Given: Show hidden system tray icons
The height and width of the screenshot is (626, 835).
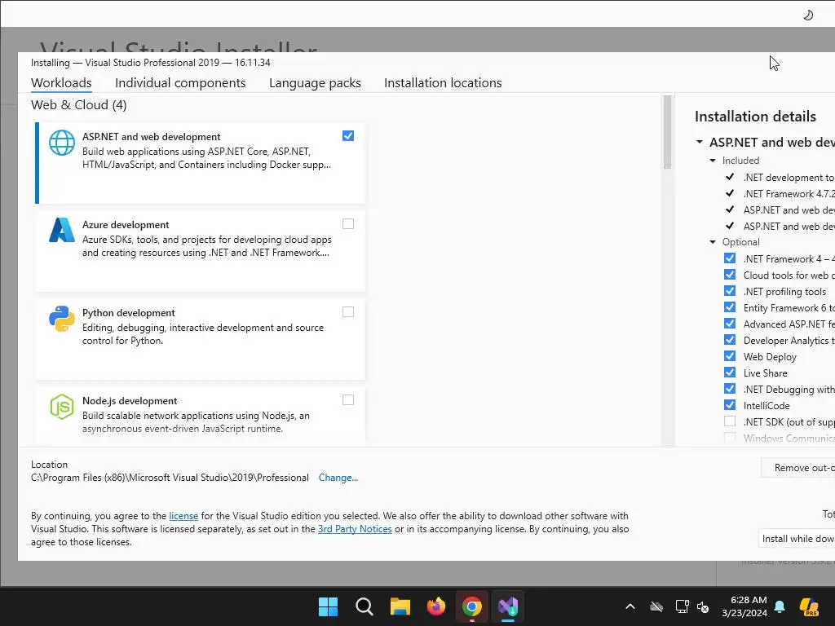Looking at the screenshot, I should click(x=630, y=606).
